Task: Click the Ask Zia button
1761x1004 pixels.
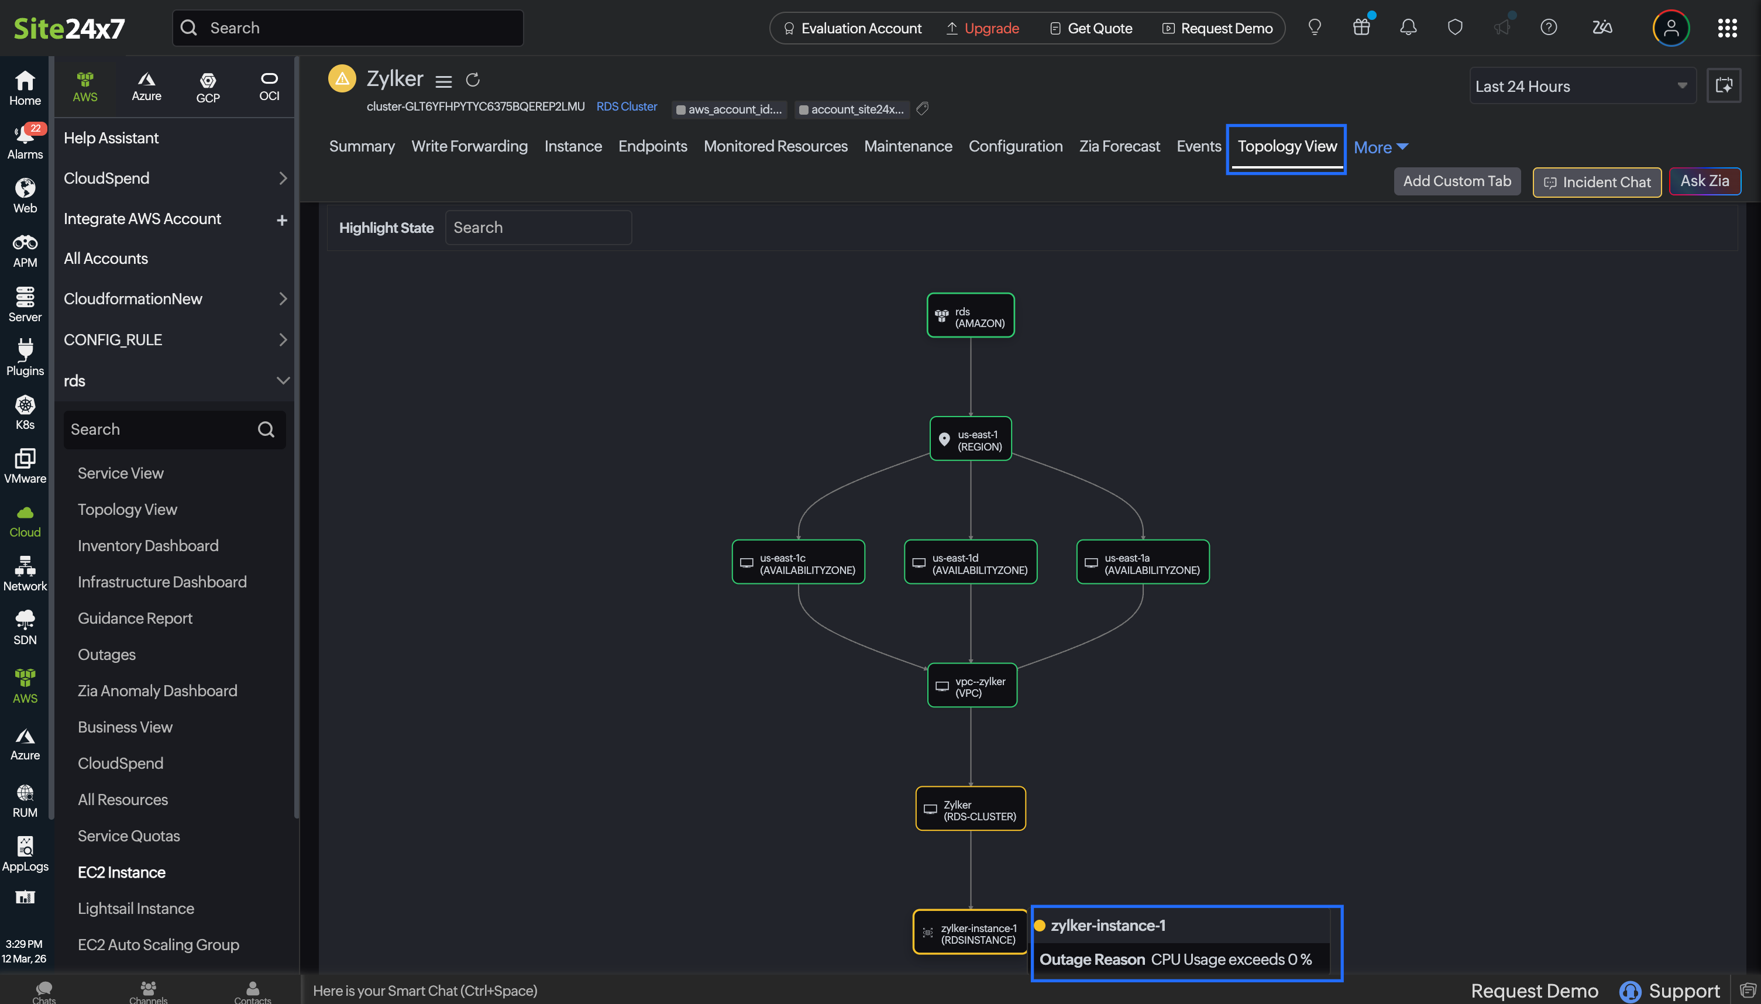Action: 1704,181
